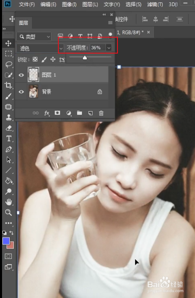Select the Zoom tool
The width and height of the screenshot is (195, 298).
point(8,213)
